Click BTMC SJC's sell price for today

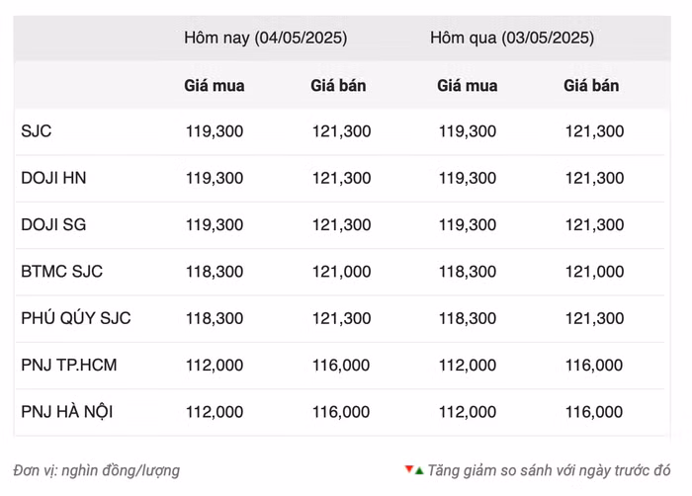point(341,272)
